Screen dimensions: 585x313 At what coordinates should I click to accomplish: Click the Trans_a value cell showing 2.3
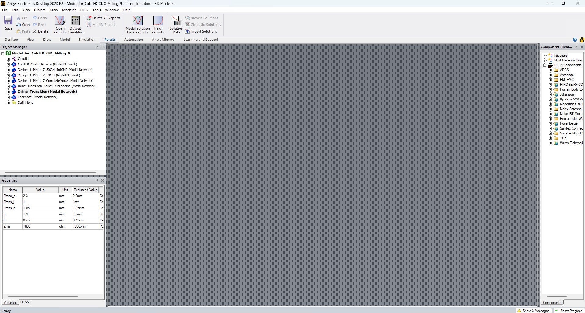(40, 196)
